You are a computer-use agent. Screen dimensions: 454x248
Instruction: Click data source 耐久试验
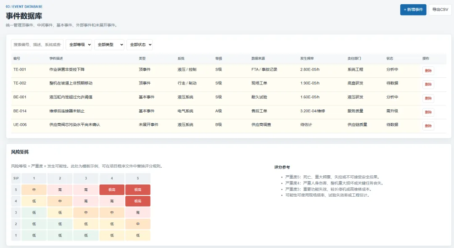(x=259, y=97)
